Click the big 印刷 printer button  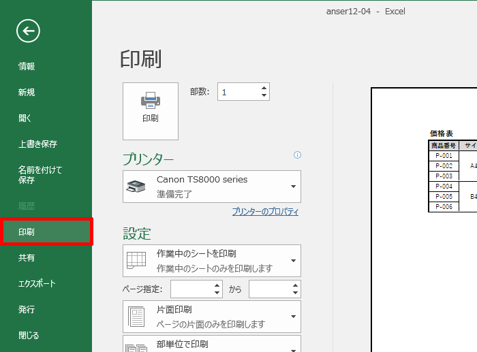tap(151, 111)
